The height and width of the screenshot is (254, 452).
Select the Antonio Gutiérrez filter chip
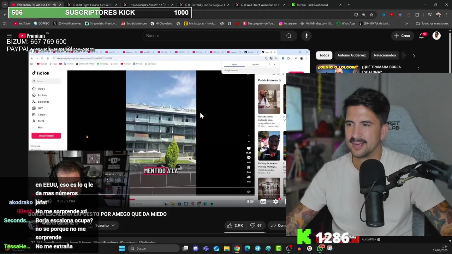tap(351, 55)
